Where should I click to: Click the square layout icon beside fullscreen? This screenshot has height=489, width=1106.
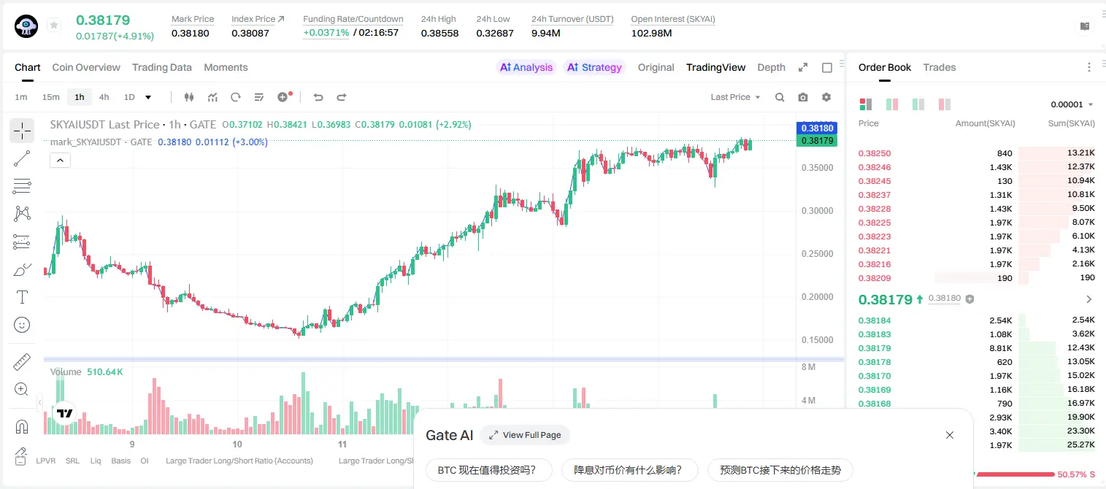tap(827, 67)
